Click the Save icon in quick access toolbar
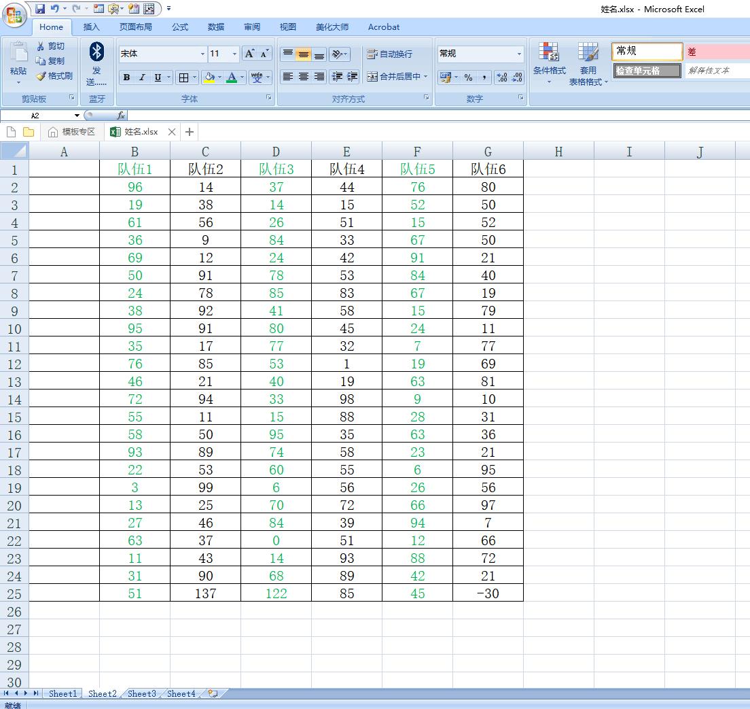 40,9
